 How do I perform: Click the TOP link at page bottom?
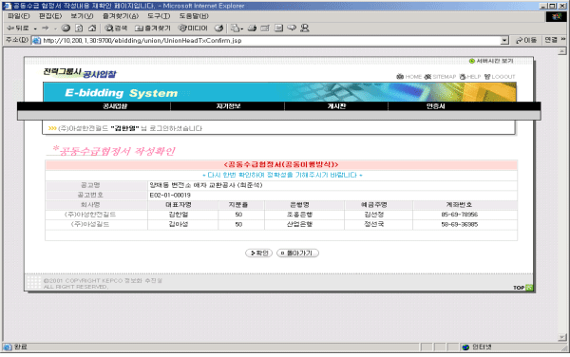pos(523,288)
